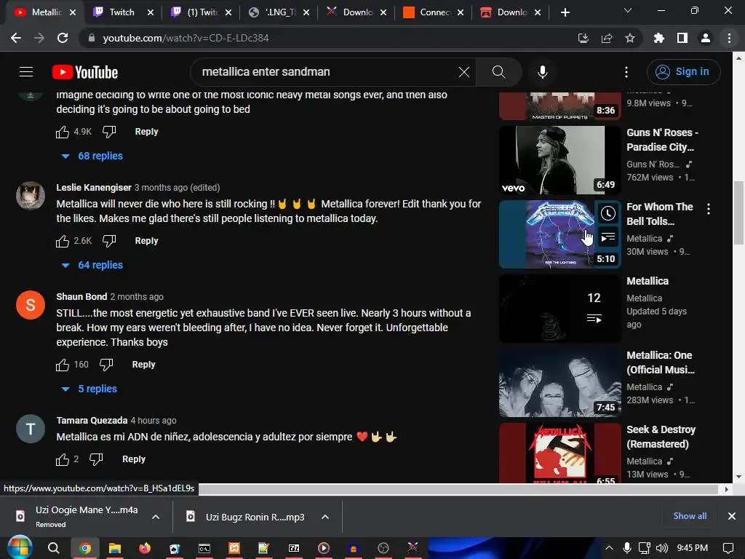This screenshot has height=559, width=745.
Task: Open Shaun Bond's channel name
Action: [81, 297]
